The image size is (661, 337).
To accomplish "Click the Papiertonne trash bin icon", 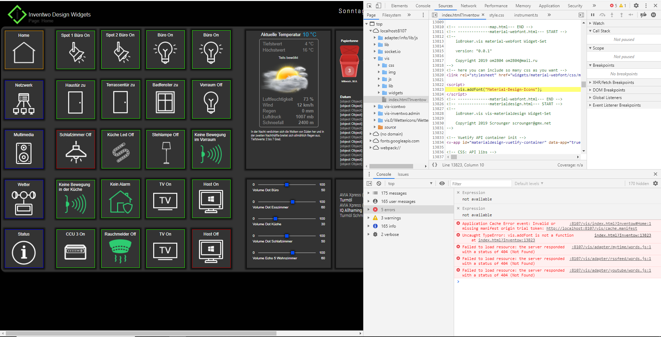I will [x=349, y=62].
